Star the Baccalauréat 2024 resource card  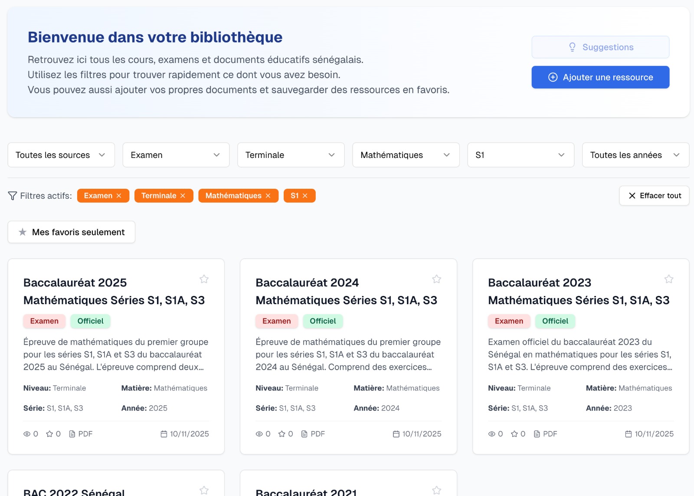(x=436, y=279)
